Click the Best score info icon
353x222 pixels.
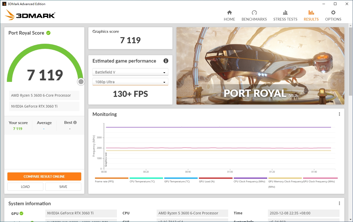click(75, 123)
